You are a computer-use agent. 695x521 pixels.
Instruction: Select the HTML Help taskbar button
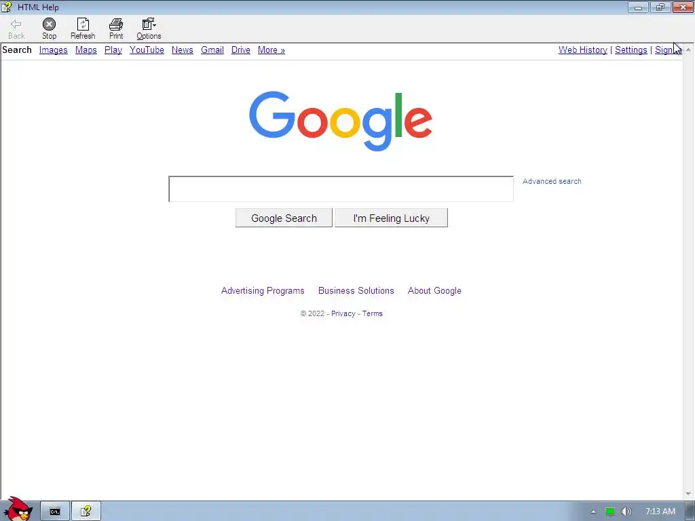[x=86, y=512]
